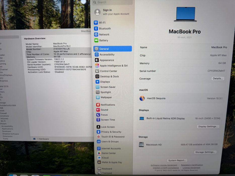Select Fonts in System Report sidebar
The image size is (235, 176).
click(6, 139)
